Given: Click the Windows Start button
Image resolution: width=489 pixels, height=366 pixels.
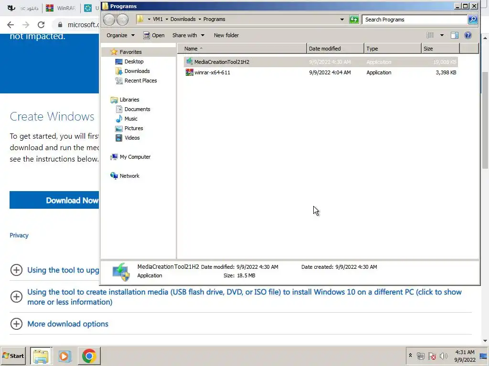Looking at the screenshot, I should (x=13, y=356).
